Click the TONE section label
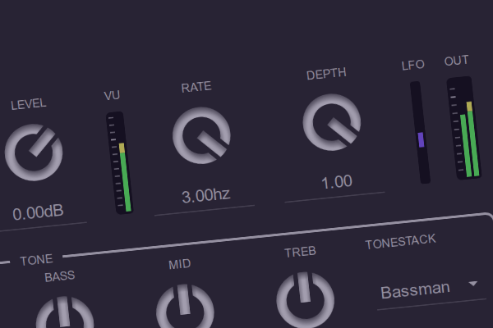The width and height of the screenshot is (493, 328). coord(36,260)
